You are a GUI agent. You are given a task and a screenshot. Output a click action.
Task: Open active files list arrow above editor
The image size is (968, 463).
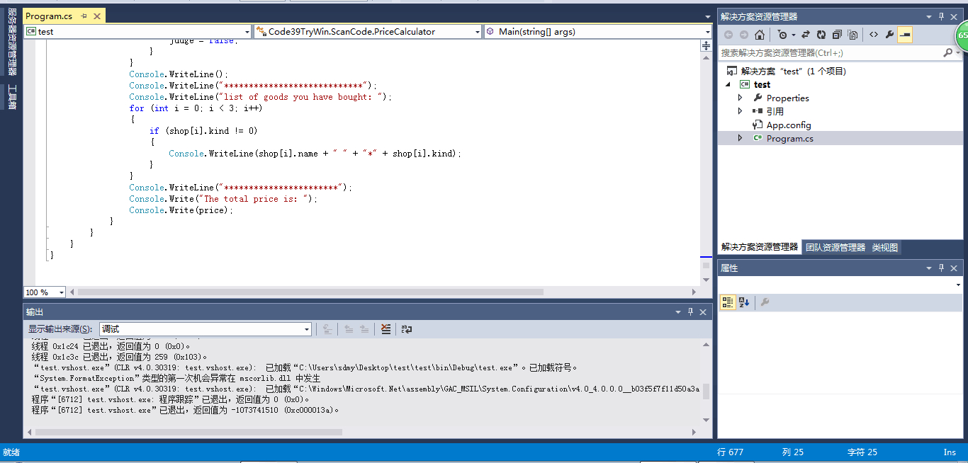point(708,16)
